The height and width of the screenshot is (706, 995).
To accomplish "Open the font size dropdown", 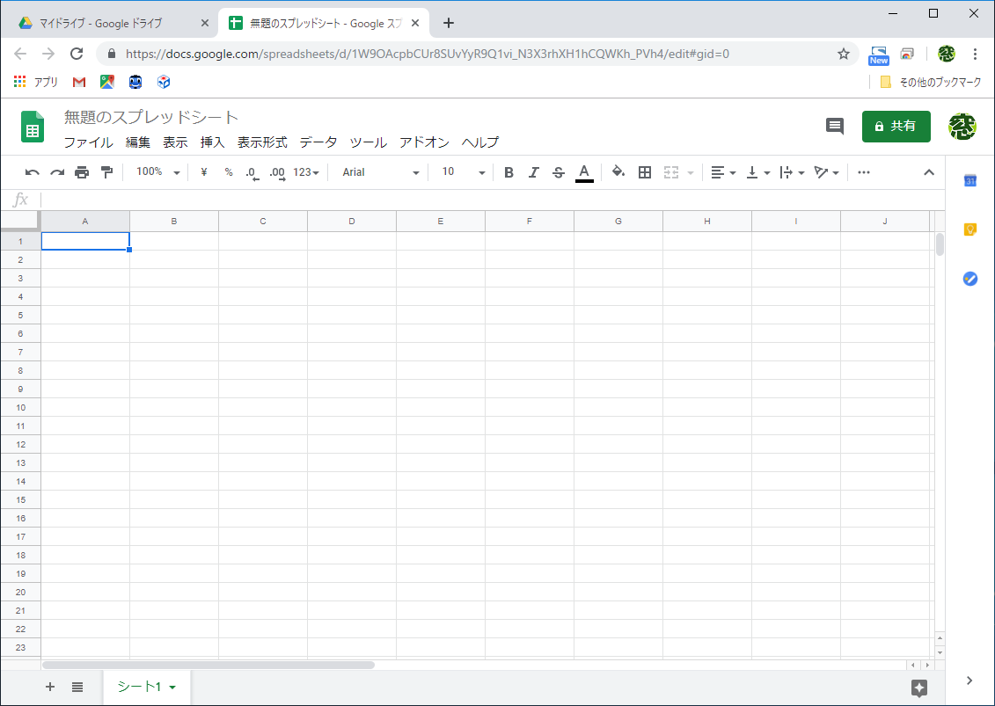I will [457, 171].
